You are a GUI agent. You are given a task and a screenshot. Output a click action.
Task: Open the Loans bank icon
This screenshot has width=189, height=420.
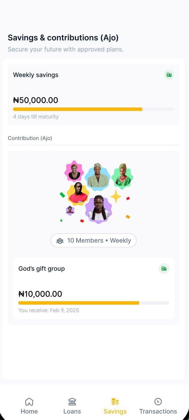(72, 402)
